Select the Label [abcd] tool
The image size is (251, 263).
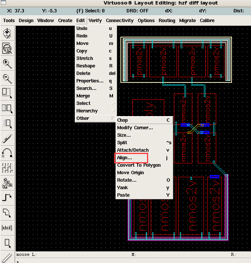(7, 227)
